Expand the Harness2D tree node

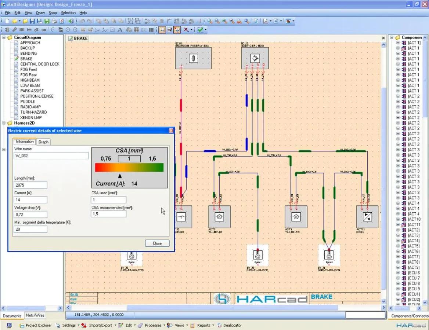pos(4,123)
